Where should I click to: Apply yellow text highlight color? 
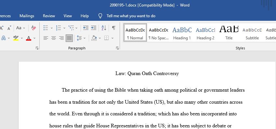(16, 38)
